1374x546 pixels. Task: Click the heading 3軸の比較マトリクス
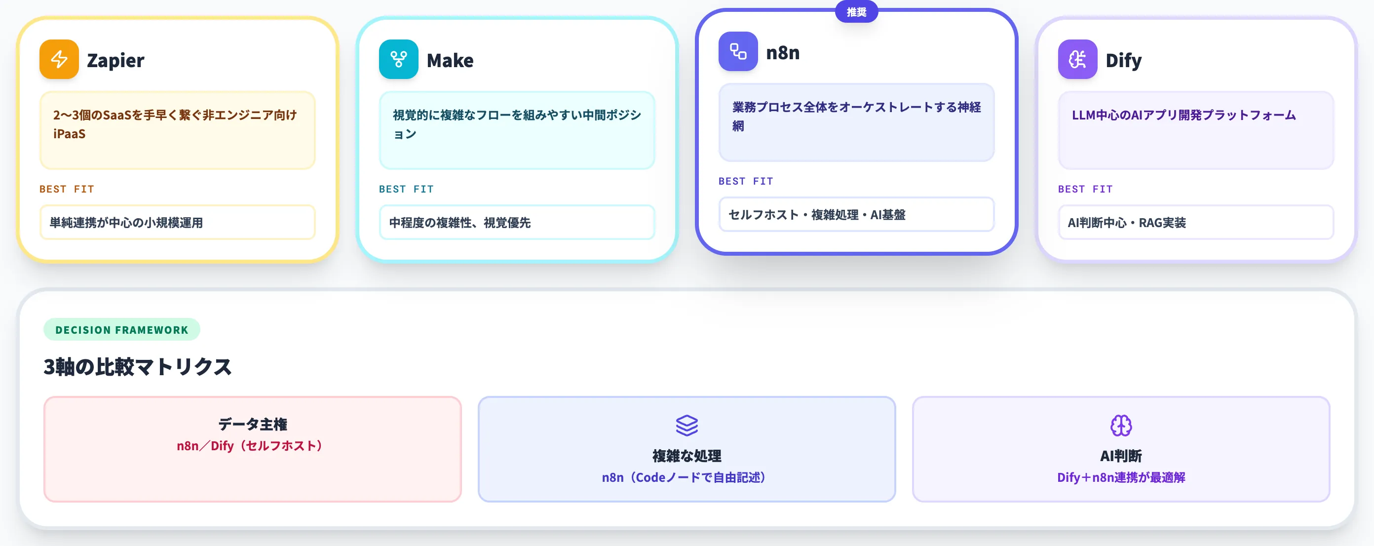click(138, 367)
